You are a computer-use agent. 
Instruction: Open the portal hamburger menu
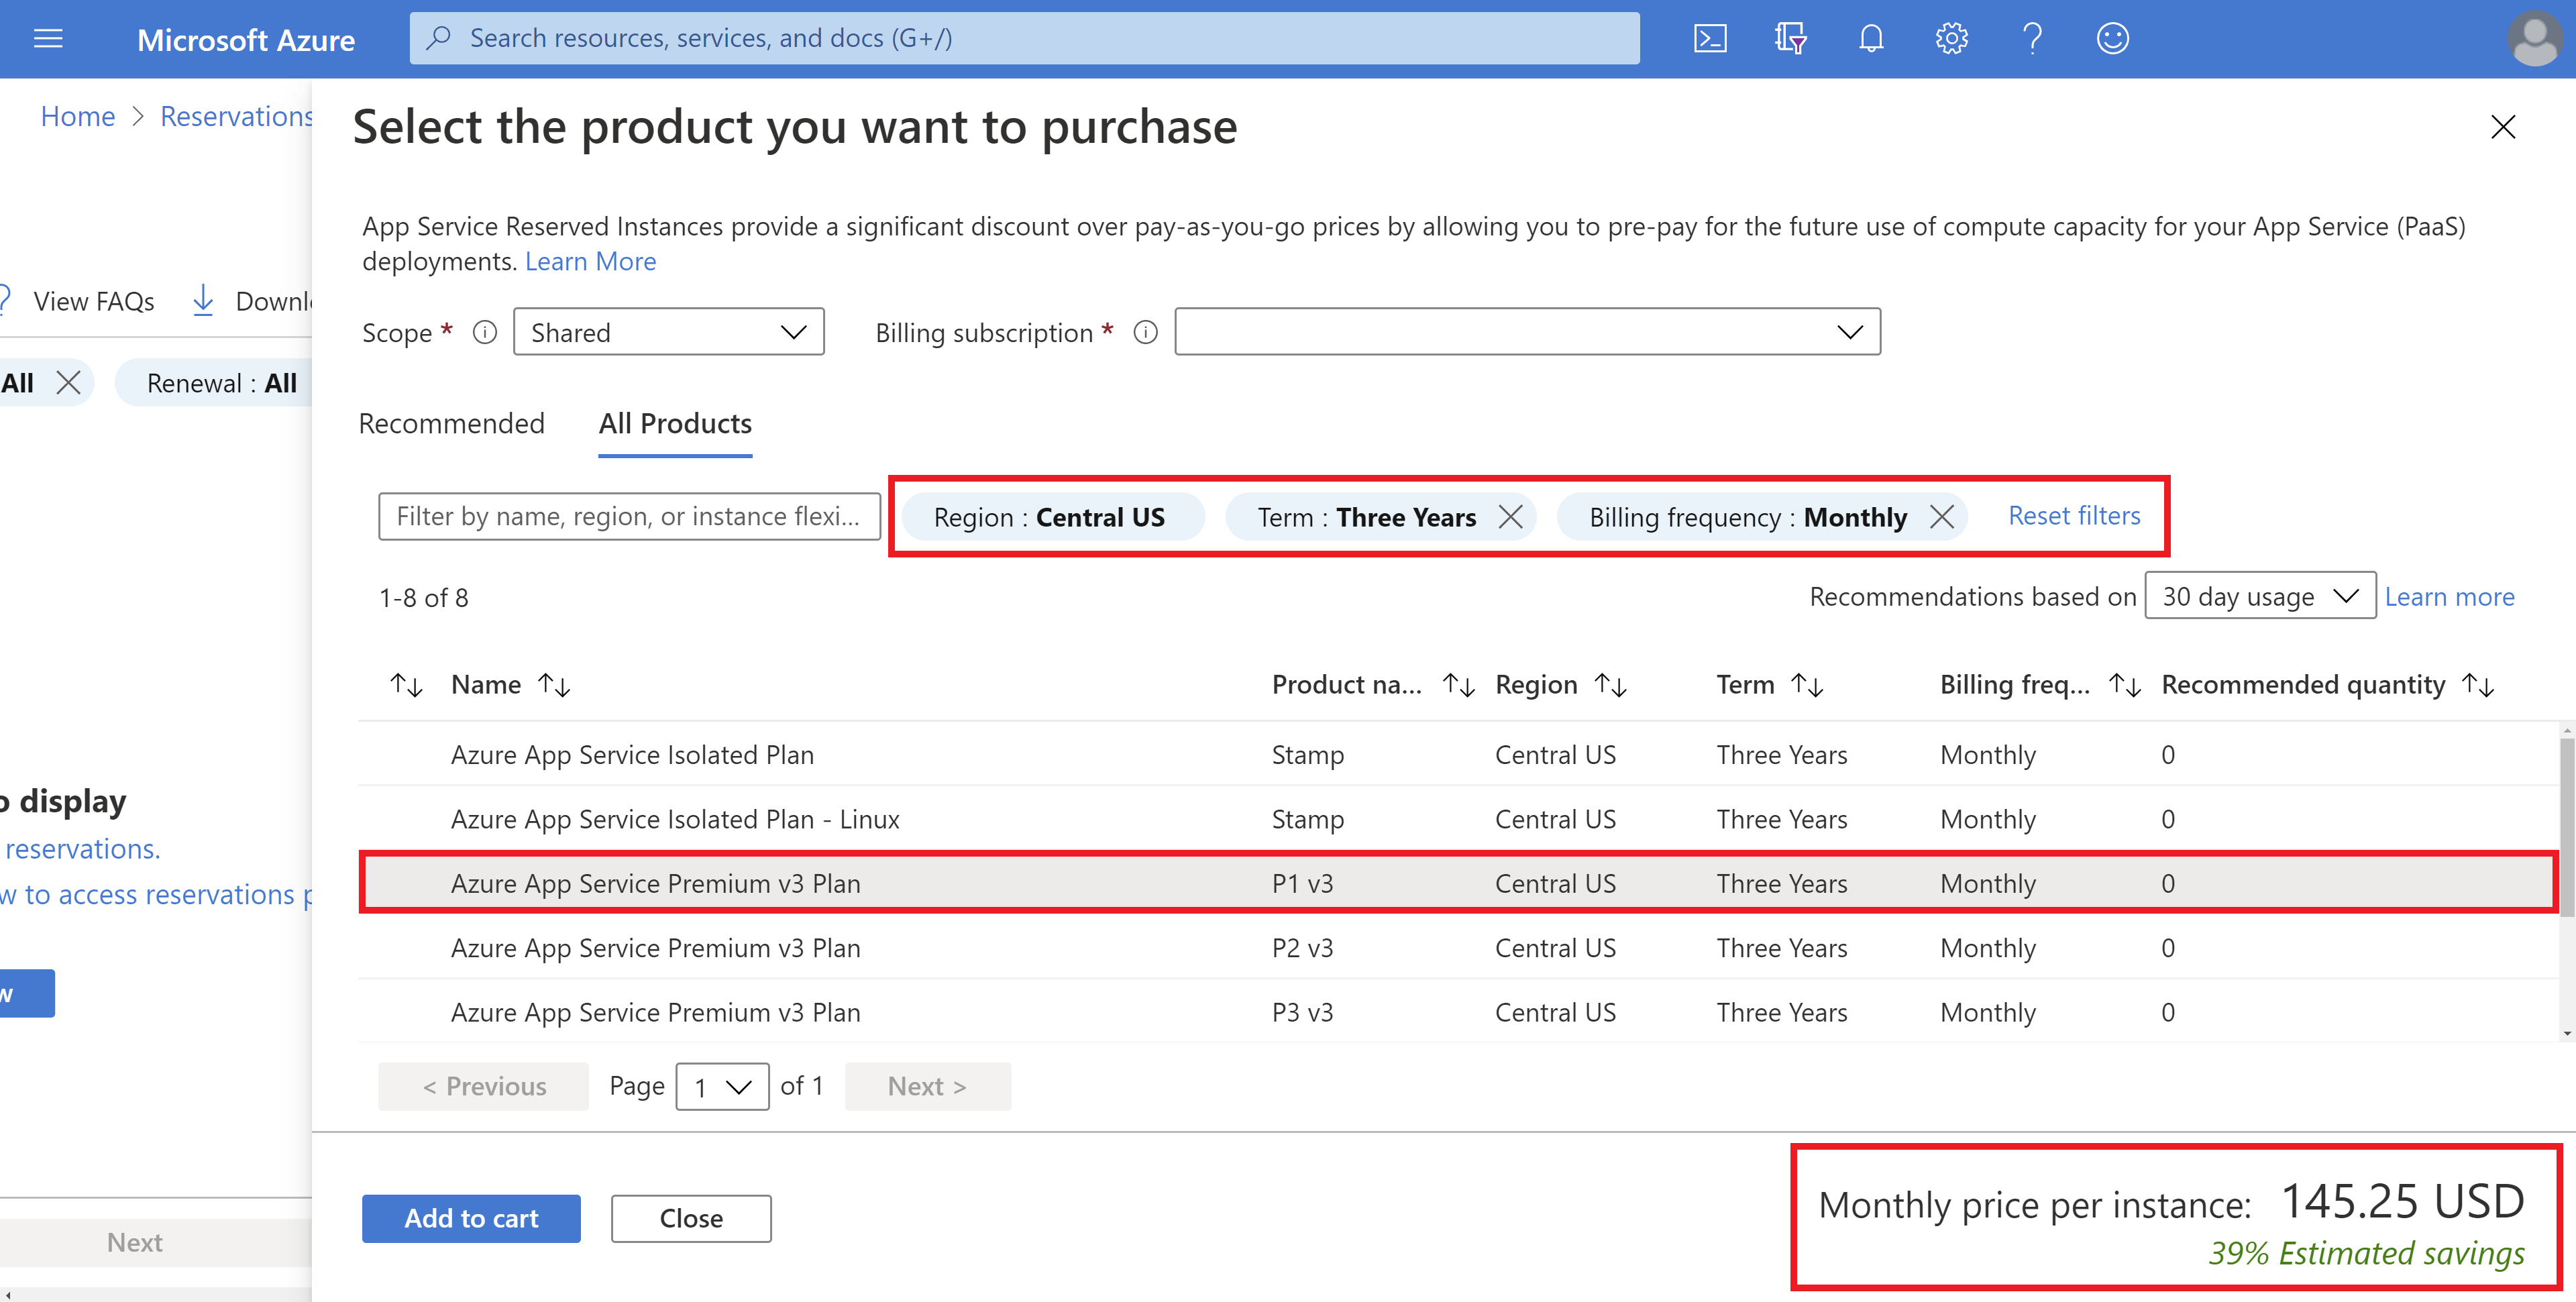click(47, 39)
